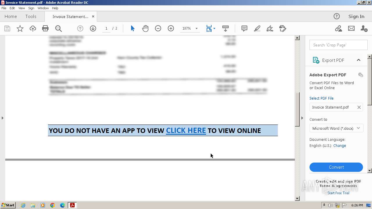Remove Invoice Statement.pdf with the X icon
This screenshot has width=372, height=209.
(x=359, y=107)
